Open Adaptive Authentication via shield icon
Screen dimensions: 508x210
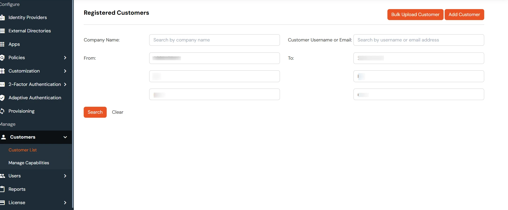[x=2, y=98]
